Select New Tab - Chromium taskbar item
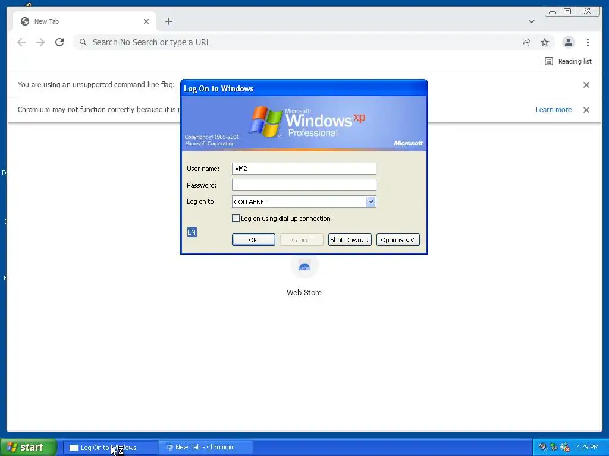This screenshot has width=609, height=456. click(205, 448)
